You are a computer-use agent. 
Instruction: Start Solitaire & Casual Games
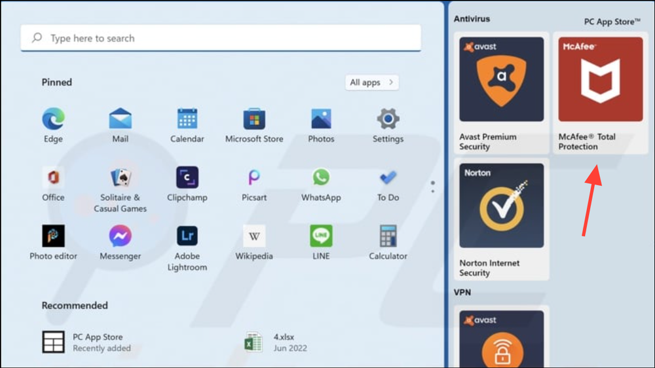(120, 178)
